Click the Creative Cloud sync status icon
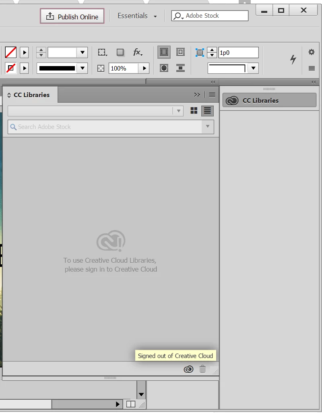The width and height of the screenshot is (322, 413). pyautogui.click(x=188, y=369)
